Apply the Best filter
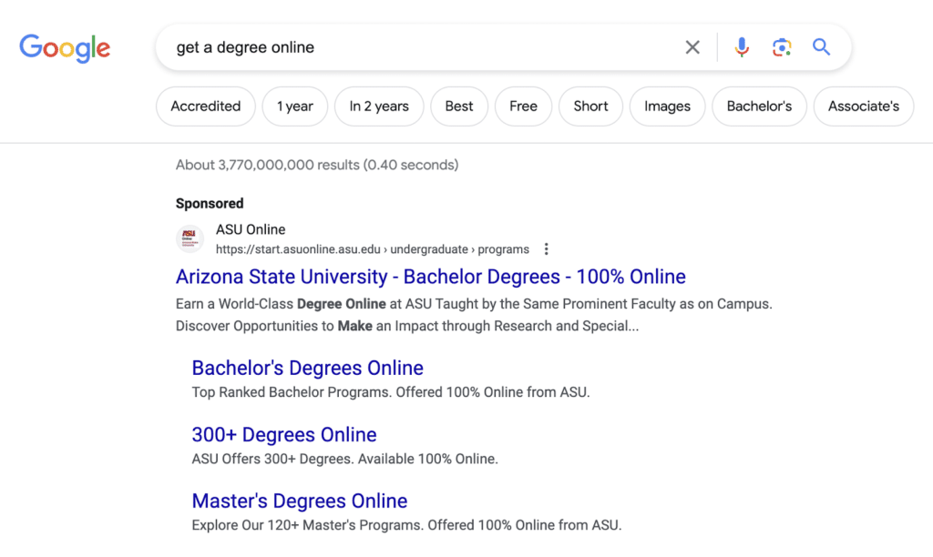Image resolution: width=933 pixels, height=557 pixels. click(x=459, y=106)
